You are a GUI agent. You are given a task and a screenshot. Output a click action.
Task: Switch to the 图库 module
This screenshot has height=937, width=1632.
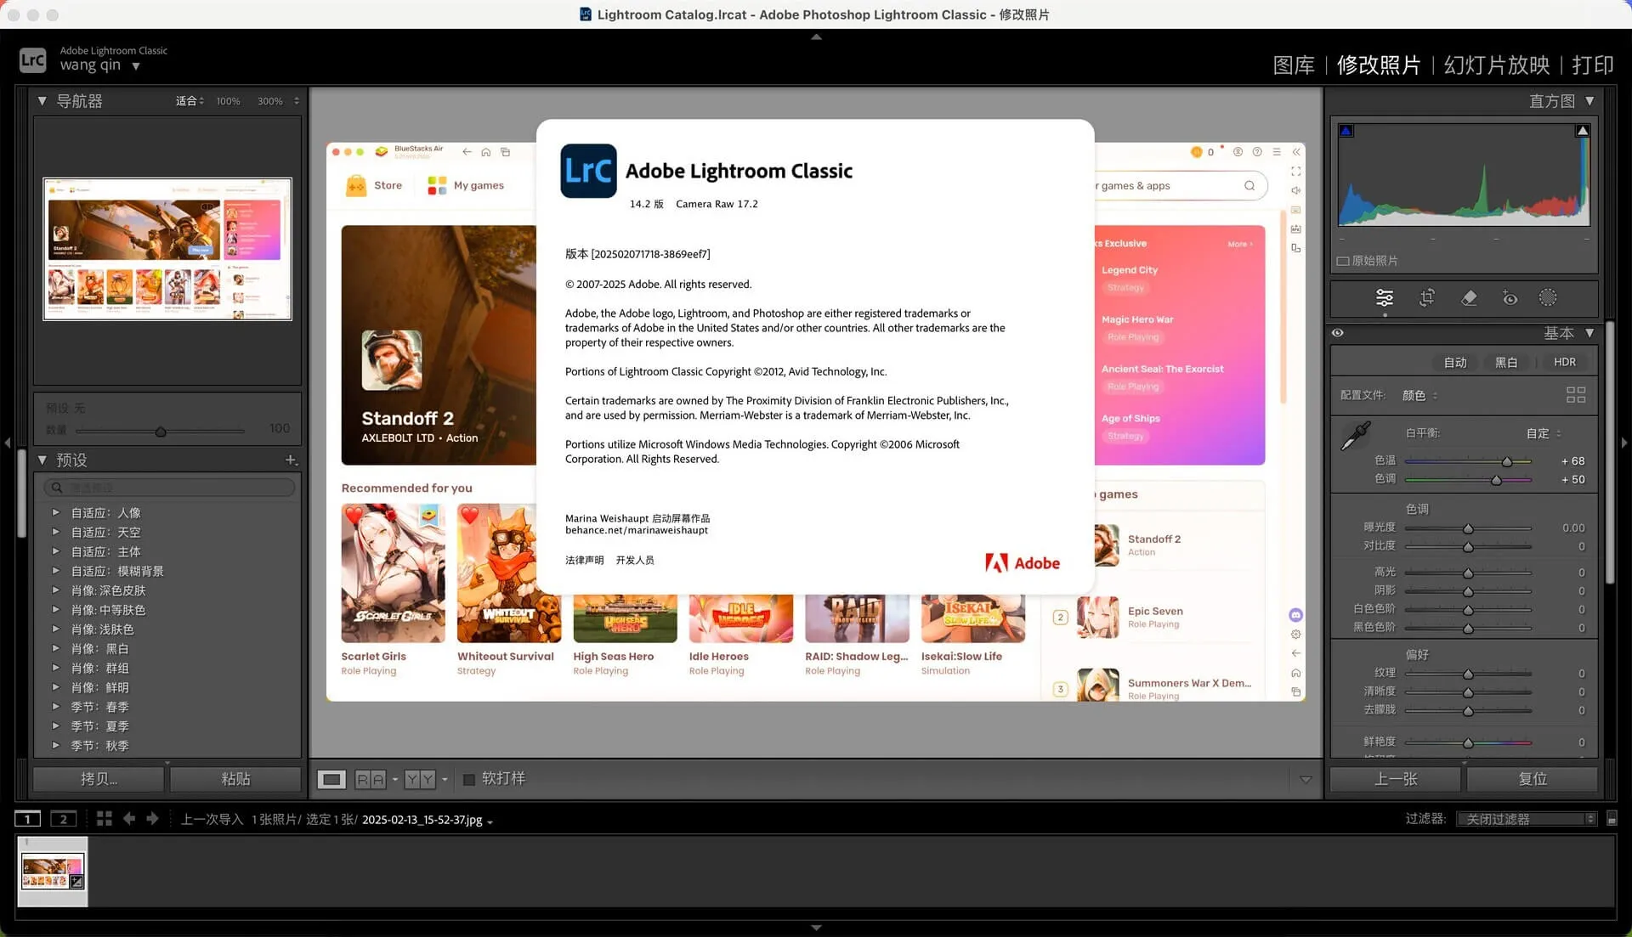[1294, 65]
